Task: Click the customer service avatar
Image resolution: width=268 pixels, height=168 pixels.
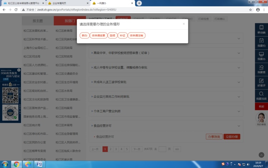Action: tap(261, 117)
